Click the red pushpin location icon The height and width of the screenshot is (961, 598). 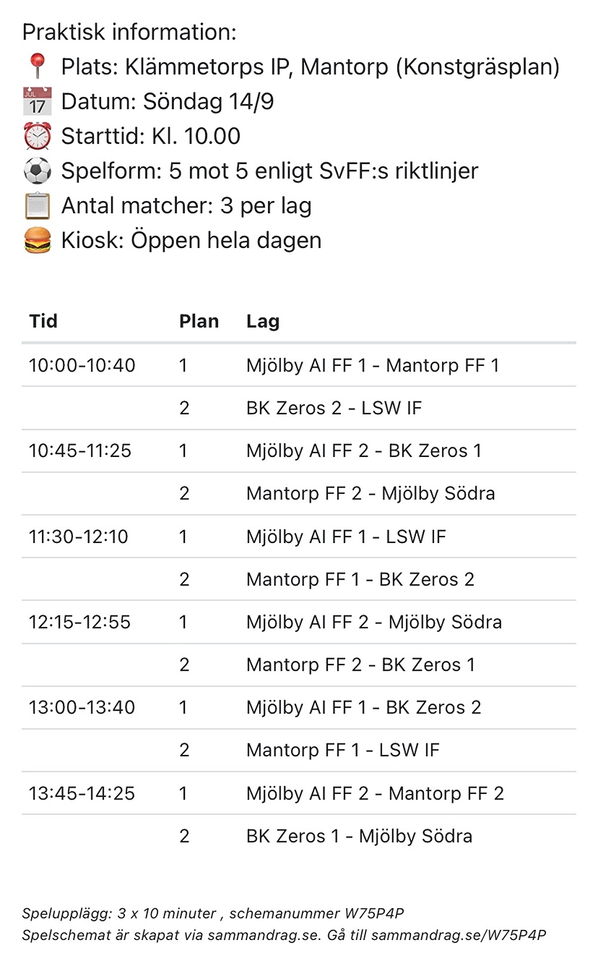coord(37,66)
